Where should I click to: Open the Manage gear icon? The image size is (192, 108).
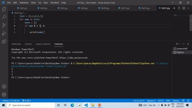click(x=4, y=94)
